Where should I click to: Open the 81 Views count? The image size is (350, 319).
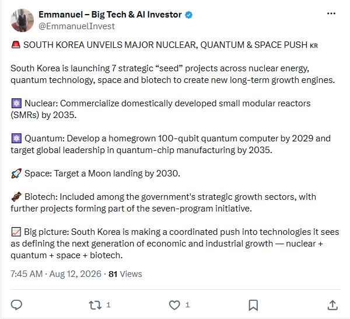tap(125, 274)
